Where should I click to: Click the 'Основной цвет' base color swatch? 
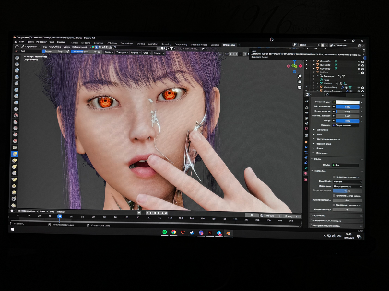tap(348, 102)
